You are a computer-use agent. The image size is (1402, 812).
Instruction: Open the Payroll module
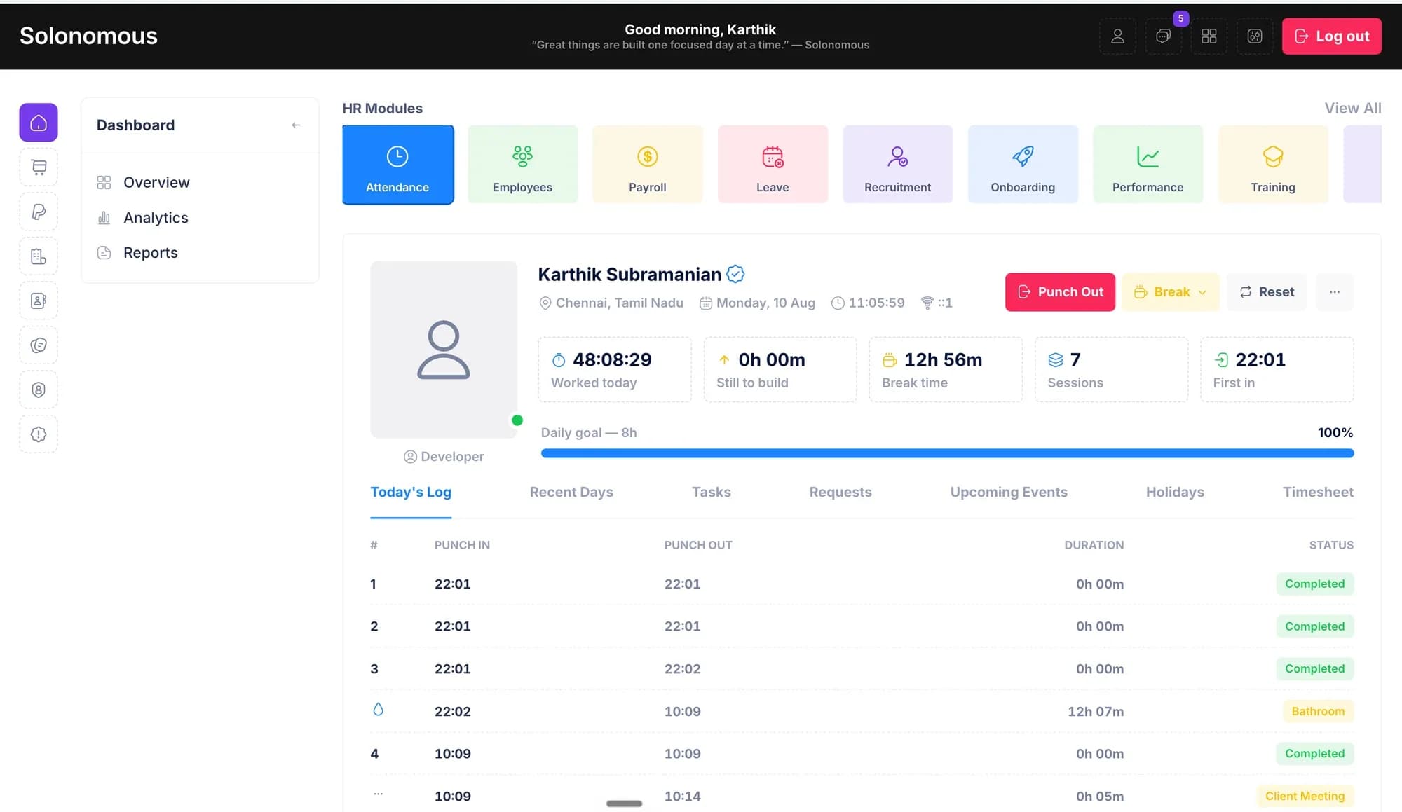(648, 165)
